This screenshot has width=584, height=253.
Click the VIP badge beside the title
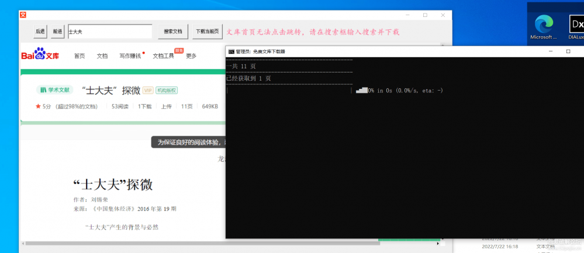(148, 91)
